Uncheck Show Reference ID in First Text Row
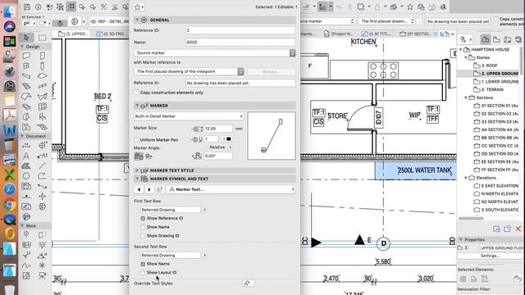The height and width of the screenshot is (295, 525). coord(143,219)
